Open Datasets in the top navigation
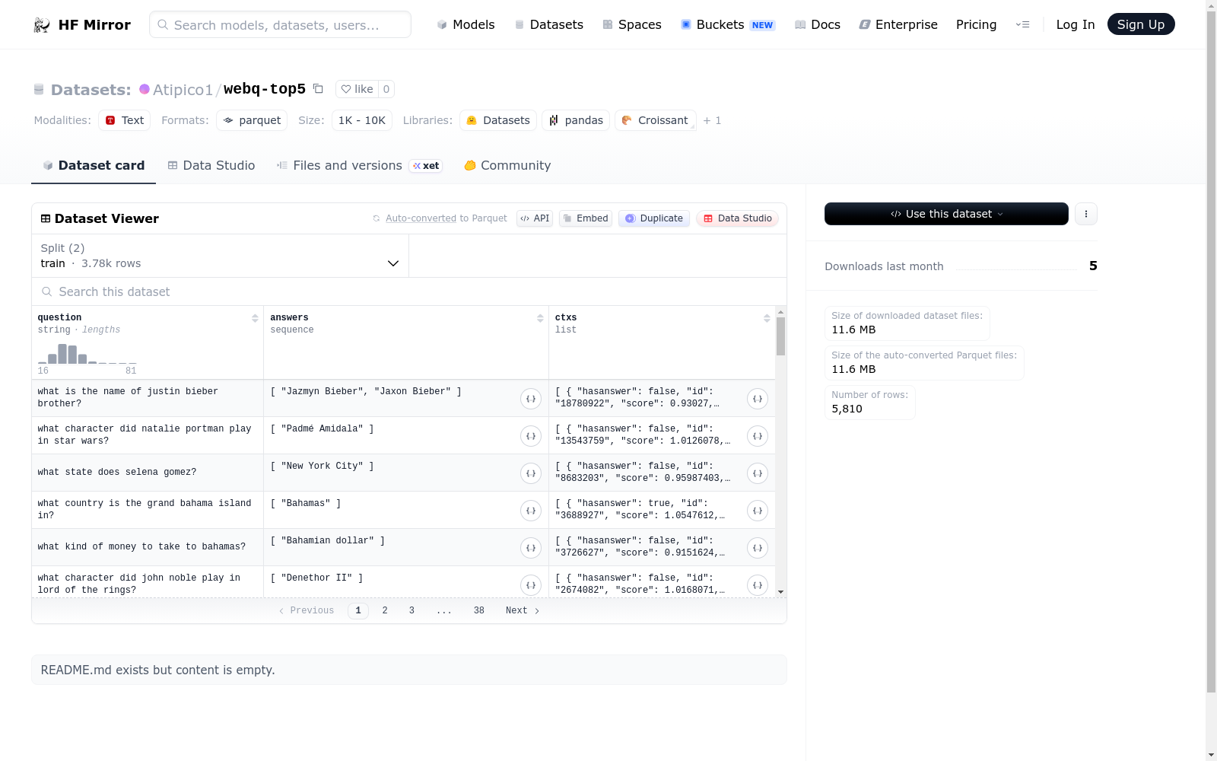This screenshot has height=761, width=1217. pos(549,24)
